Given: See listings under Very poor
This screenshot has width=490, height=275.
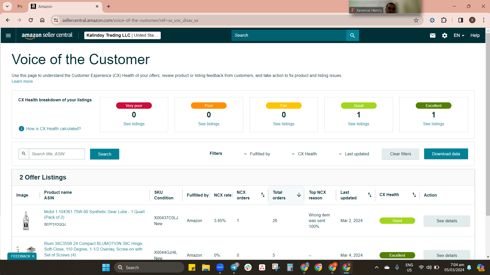Looking at the screenshot, I should (134, 124).
